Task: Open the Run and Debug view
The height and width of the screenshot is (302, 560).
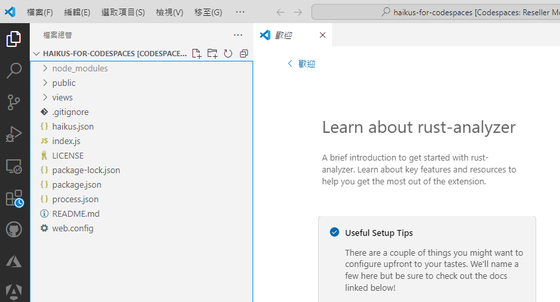Action: (x=14, y=135)
